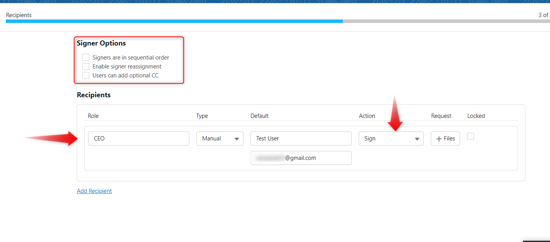Click the Add Recipient link
The image size is (550, 242).
tap(94, 191)
